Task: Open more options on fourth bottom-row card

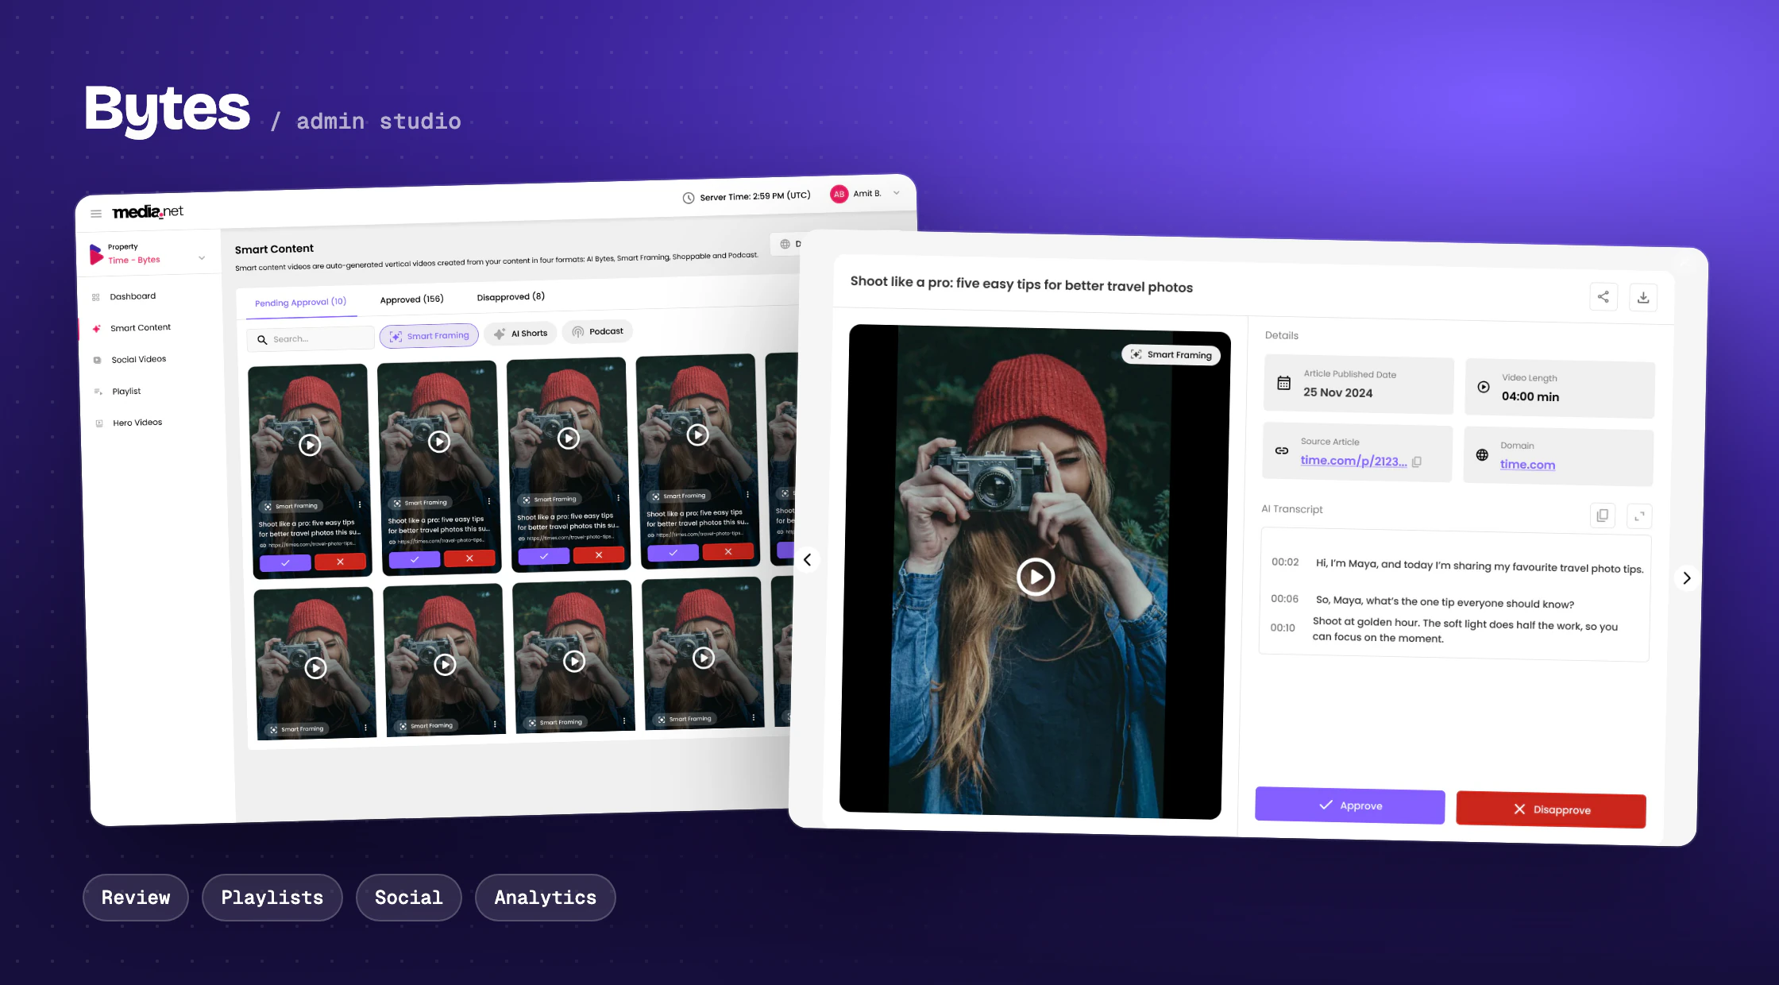Action: point(753,717)
